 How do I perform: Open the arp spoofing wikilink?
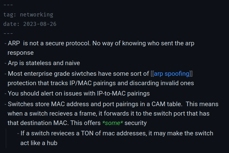[171, 73]
